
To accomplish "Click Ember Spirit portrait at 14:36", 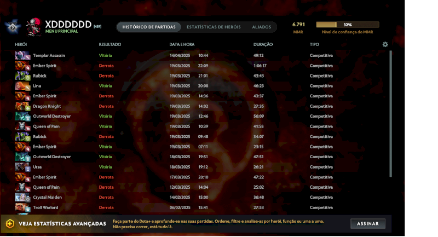I will tap(22, 96).
